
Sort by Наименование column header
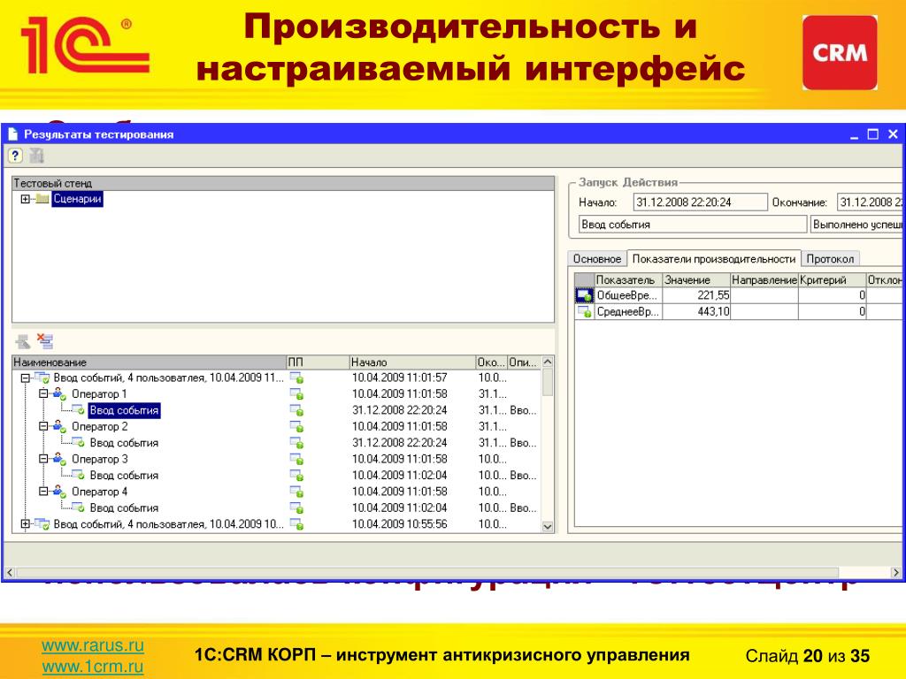149,362
